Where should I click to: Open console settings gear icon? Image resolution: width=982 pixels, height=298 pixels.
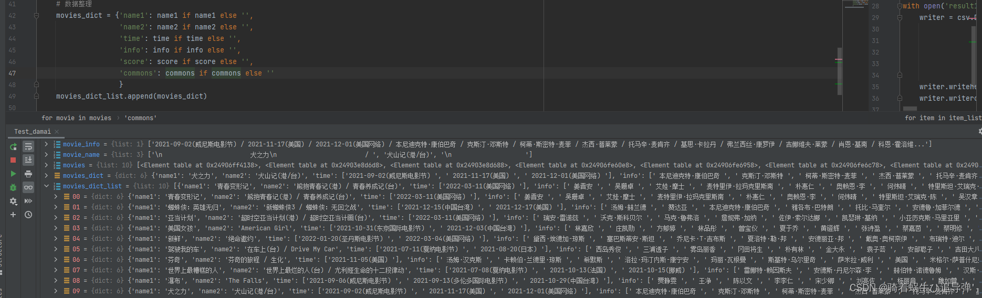click(x=13, y=201)
